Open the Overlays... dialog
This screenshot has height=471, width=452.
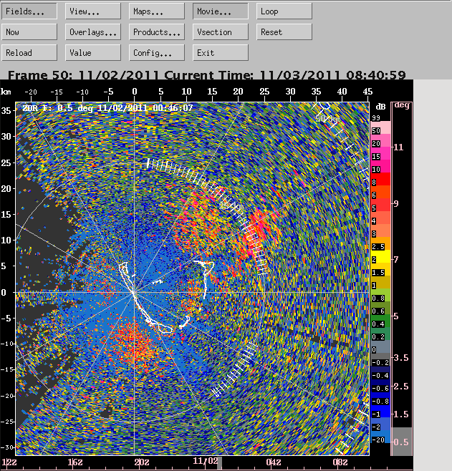(93, 31)
